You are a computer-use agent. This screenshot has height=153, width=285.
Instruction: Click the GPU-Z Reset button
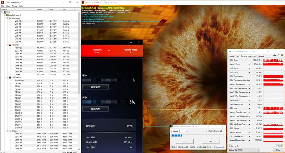pos(279,146)
